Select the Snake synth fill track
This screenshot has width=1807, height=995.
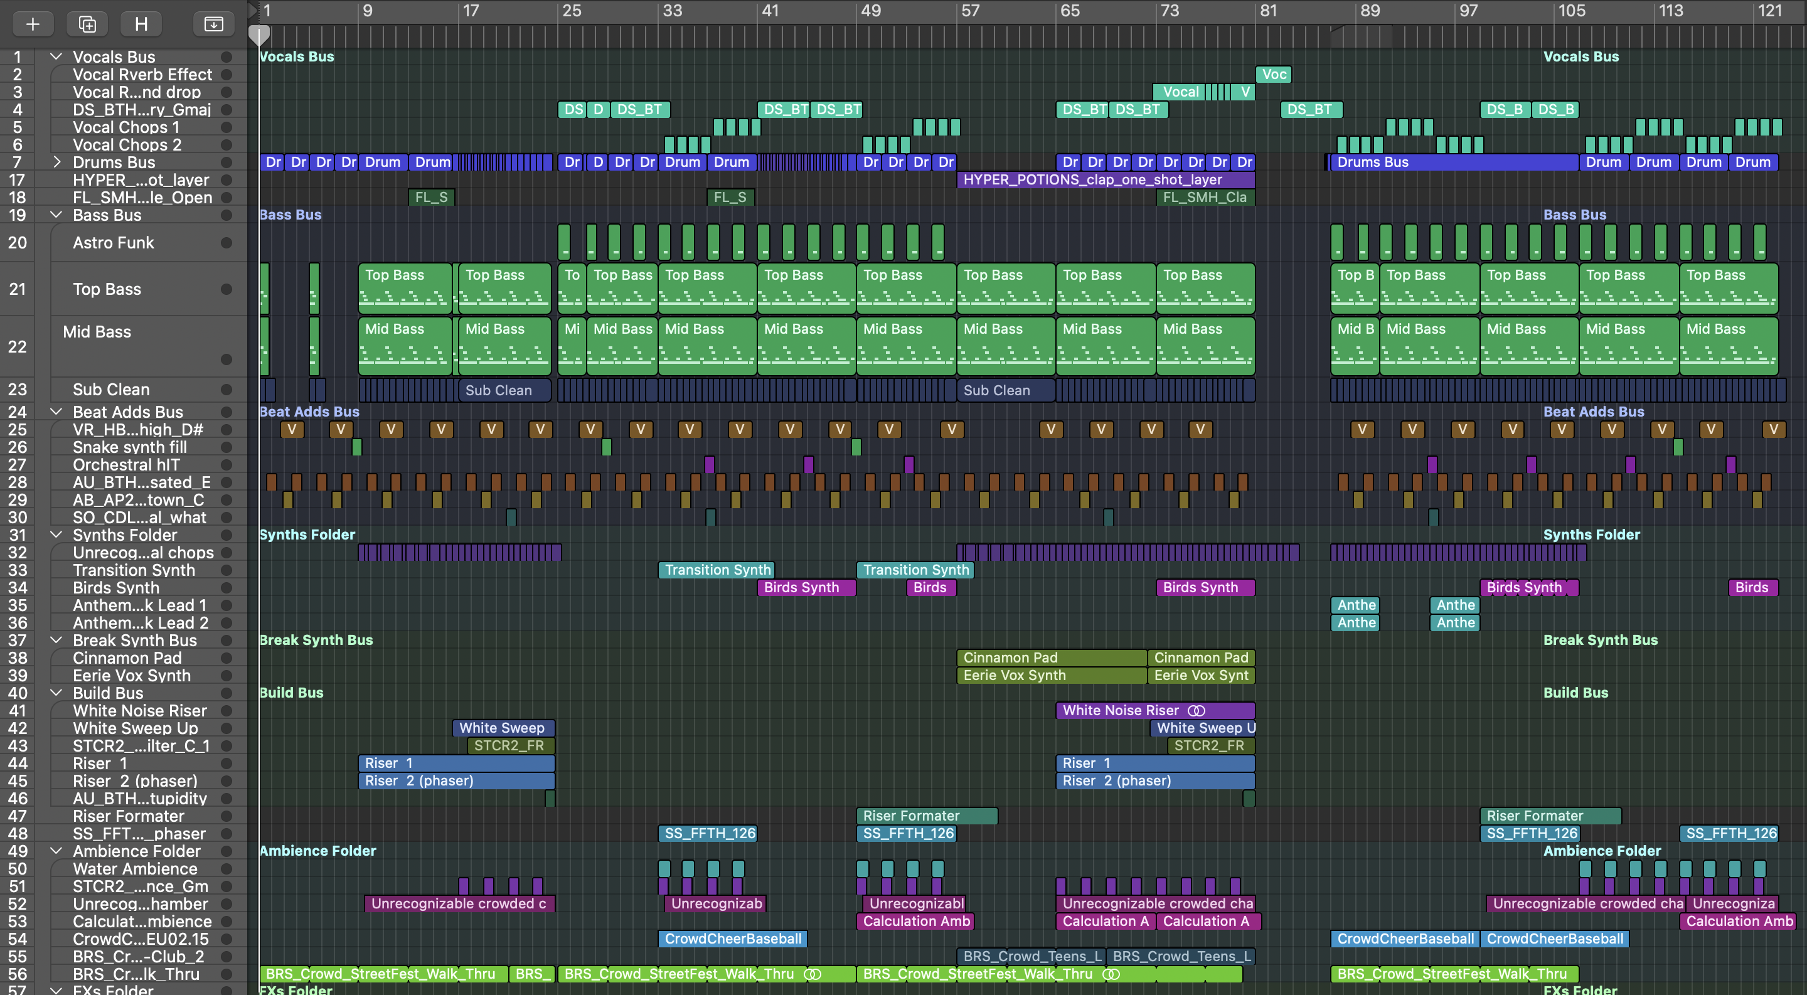[x=130, y=447]
